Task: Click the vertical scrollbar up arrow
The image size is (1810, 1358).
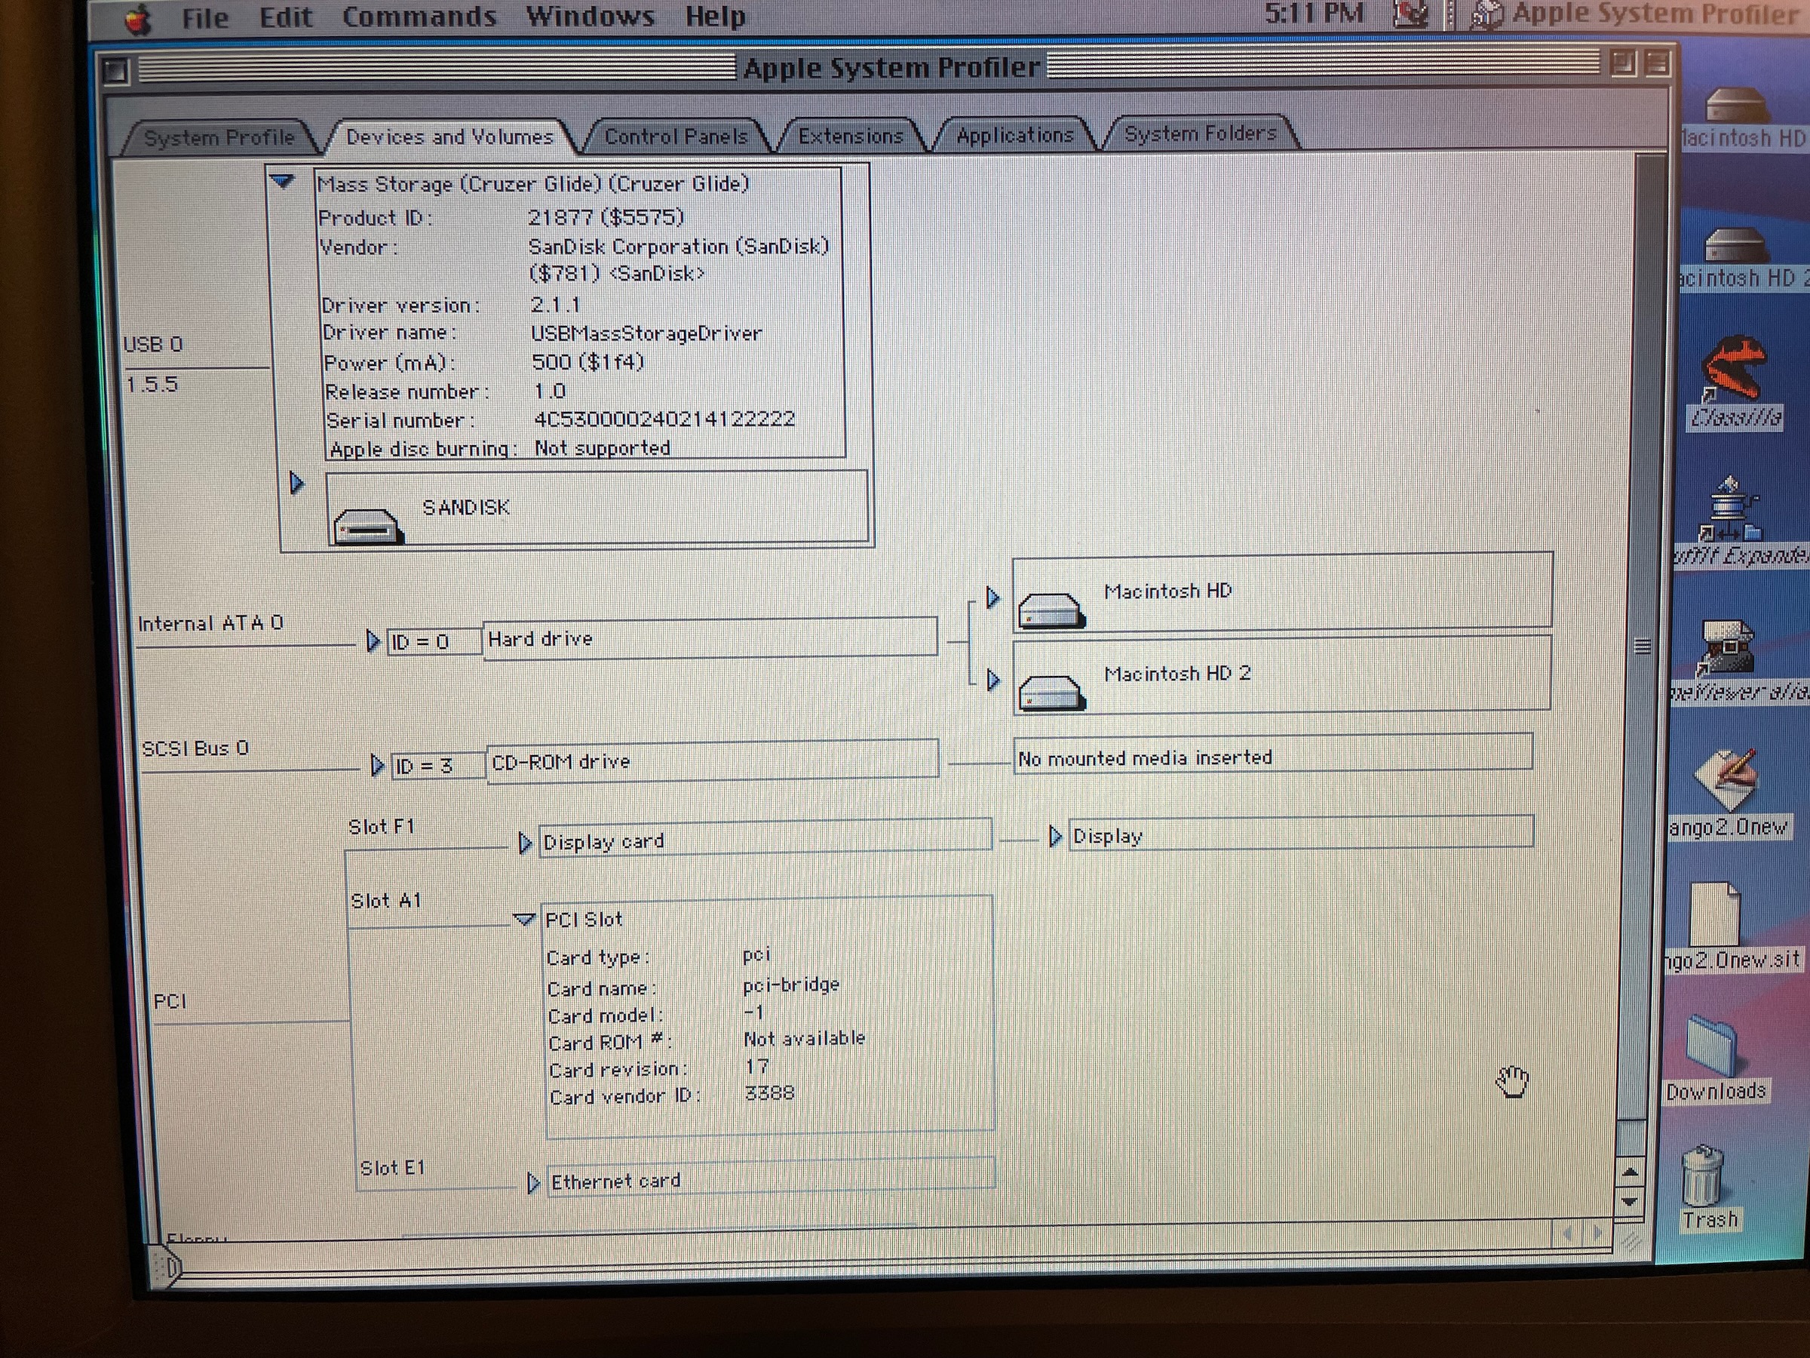Action: tap(1629, 1174)
